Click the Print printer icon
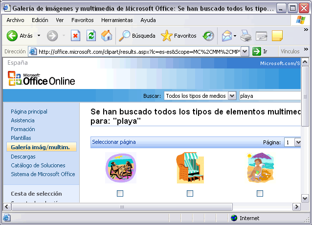312x225 pixels. coord(245,36)
